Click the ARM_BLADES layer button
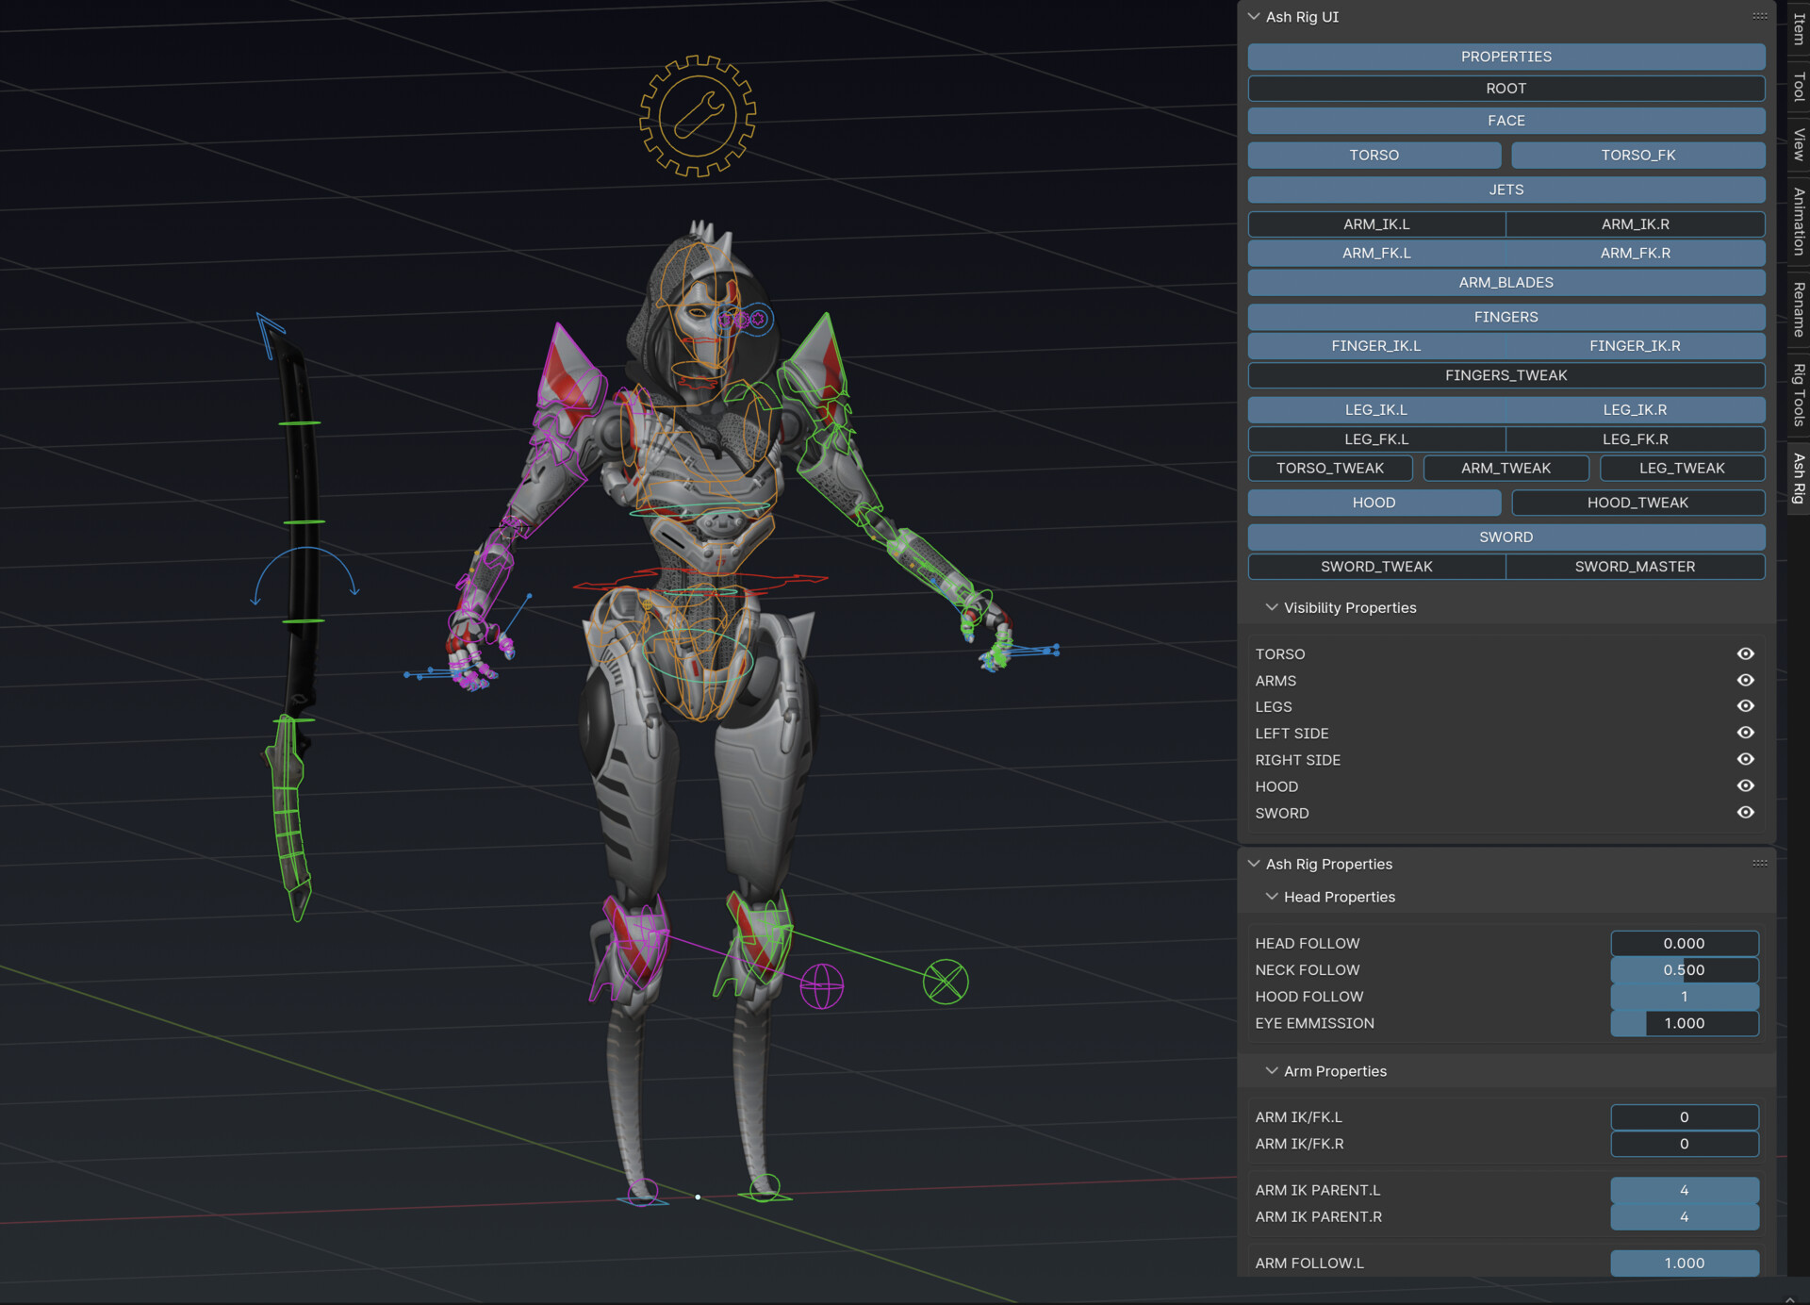1810x1305 pixels. (x=1506, y=282)
